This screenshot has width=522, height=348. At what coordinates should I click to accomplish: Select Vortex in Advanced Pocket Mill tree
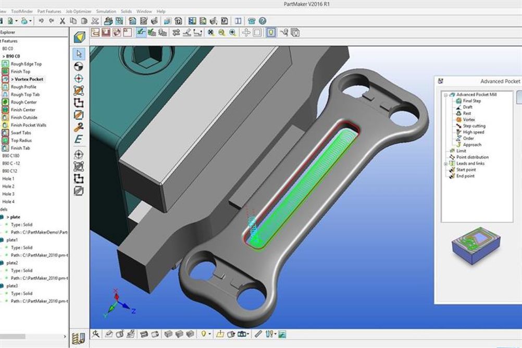click(x=469, y=119)
